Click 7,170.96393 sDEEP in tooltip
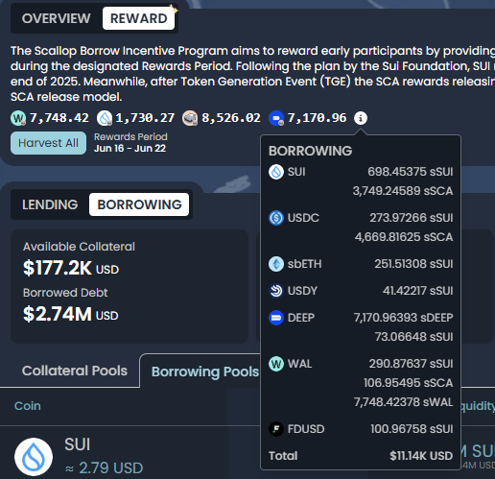The height and width of the screenshot is (479, 495). coord(403,318)
